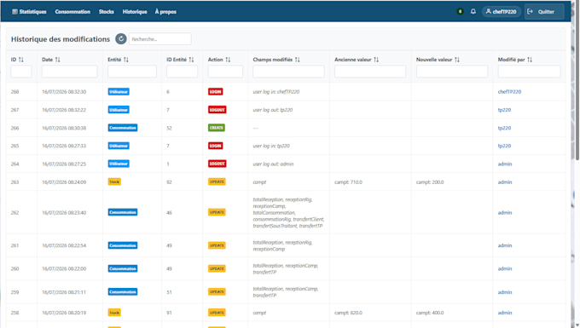Select the text 'user log in: chefTP220'
580x328 pixels.
tap(276, 92)
